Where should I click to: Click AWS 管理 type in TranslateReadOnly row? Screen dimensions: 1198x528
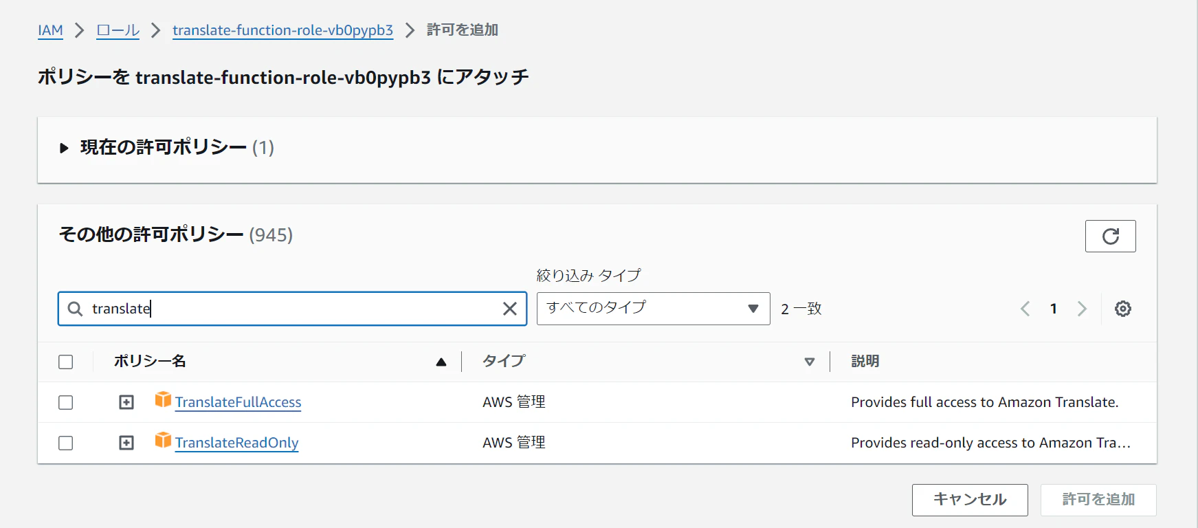point(514,443)
